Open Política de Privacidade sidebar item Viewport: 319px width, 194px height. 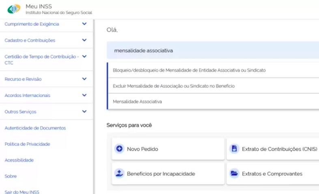coord(27,144)
